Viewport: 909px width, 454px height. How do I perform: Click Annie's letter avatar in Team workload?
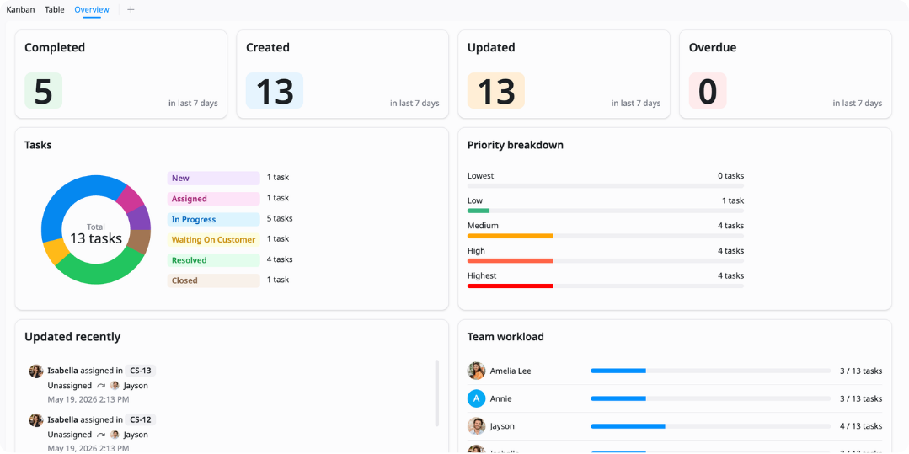477,399
